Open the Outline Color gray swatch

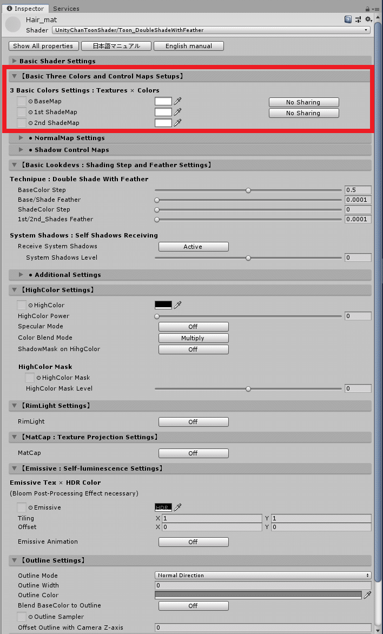click(258, 595)
